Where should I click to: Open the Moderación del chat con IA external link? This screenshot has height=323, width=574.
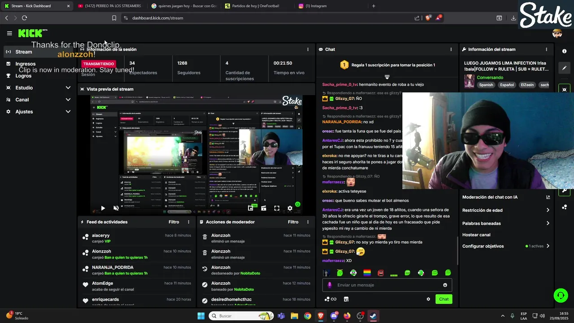pos(548,197)
